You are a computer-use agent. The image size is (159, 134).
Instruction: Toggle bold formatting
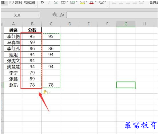point(43,2)
